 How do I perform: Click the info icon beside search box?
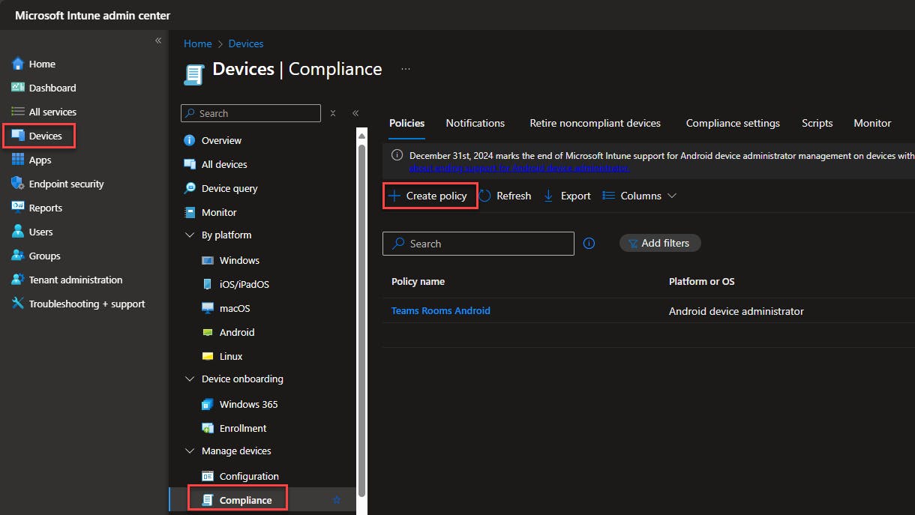(589, 244)
